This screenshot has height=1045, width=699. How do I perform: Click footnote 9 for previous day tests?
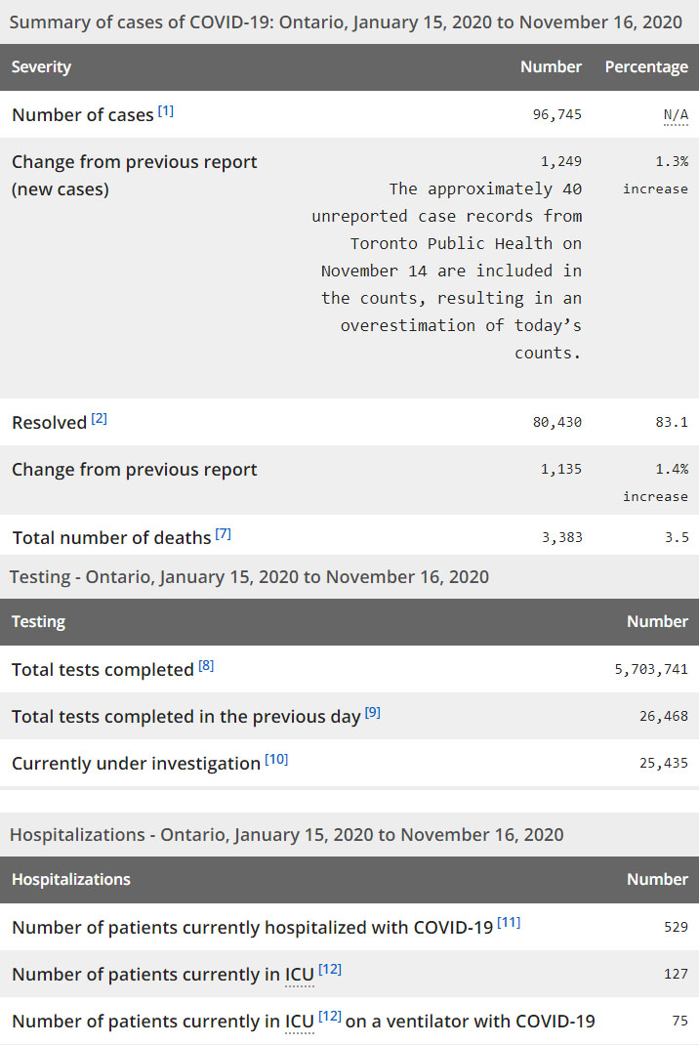tap(373, 713)
